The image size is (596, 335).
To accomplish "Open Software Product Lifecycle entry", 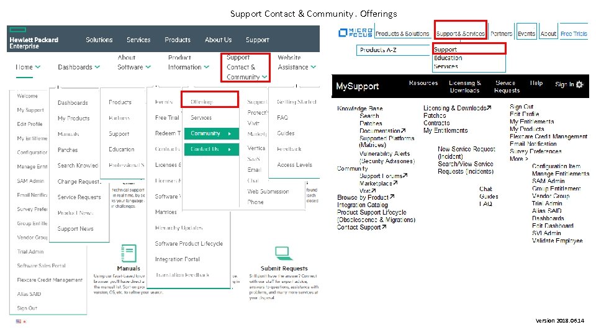I will (189, 243).
